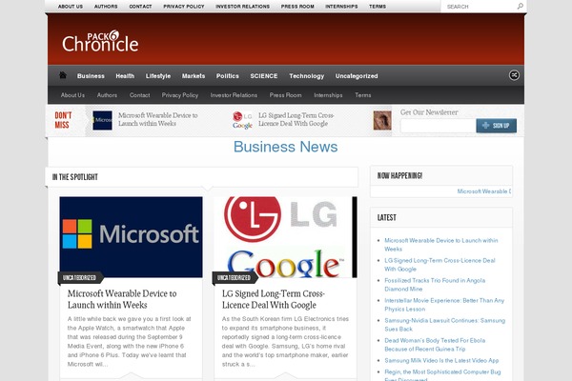This screenshot has width=572, height=381.
Task: Click LG Google thumbnail in Don't Miss strip
Action: [x=242, y=120]
